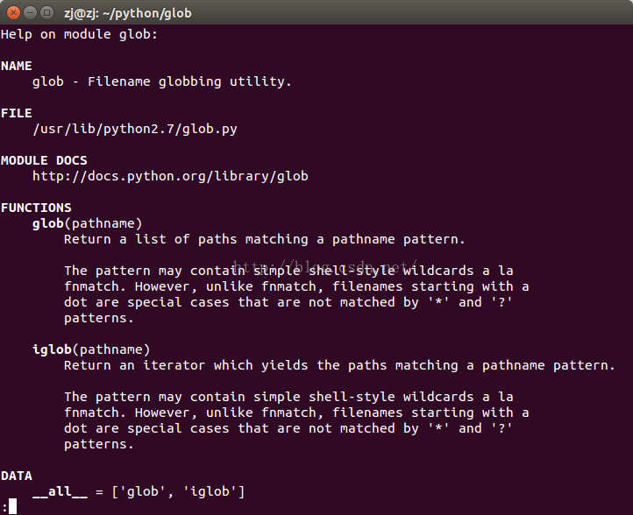The width and height of the screenshot is (633, 515).
Task: Click the FILE section heading
Action: pyautogui.click(x=17, y=113)
